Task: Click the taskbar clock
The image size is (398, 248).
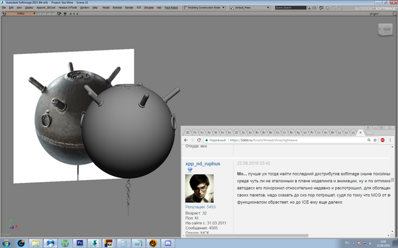Action: pyautogui.click(x=383, y=243)
